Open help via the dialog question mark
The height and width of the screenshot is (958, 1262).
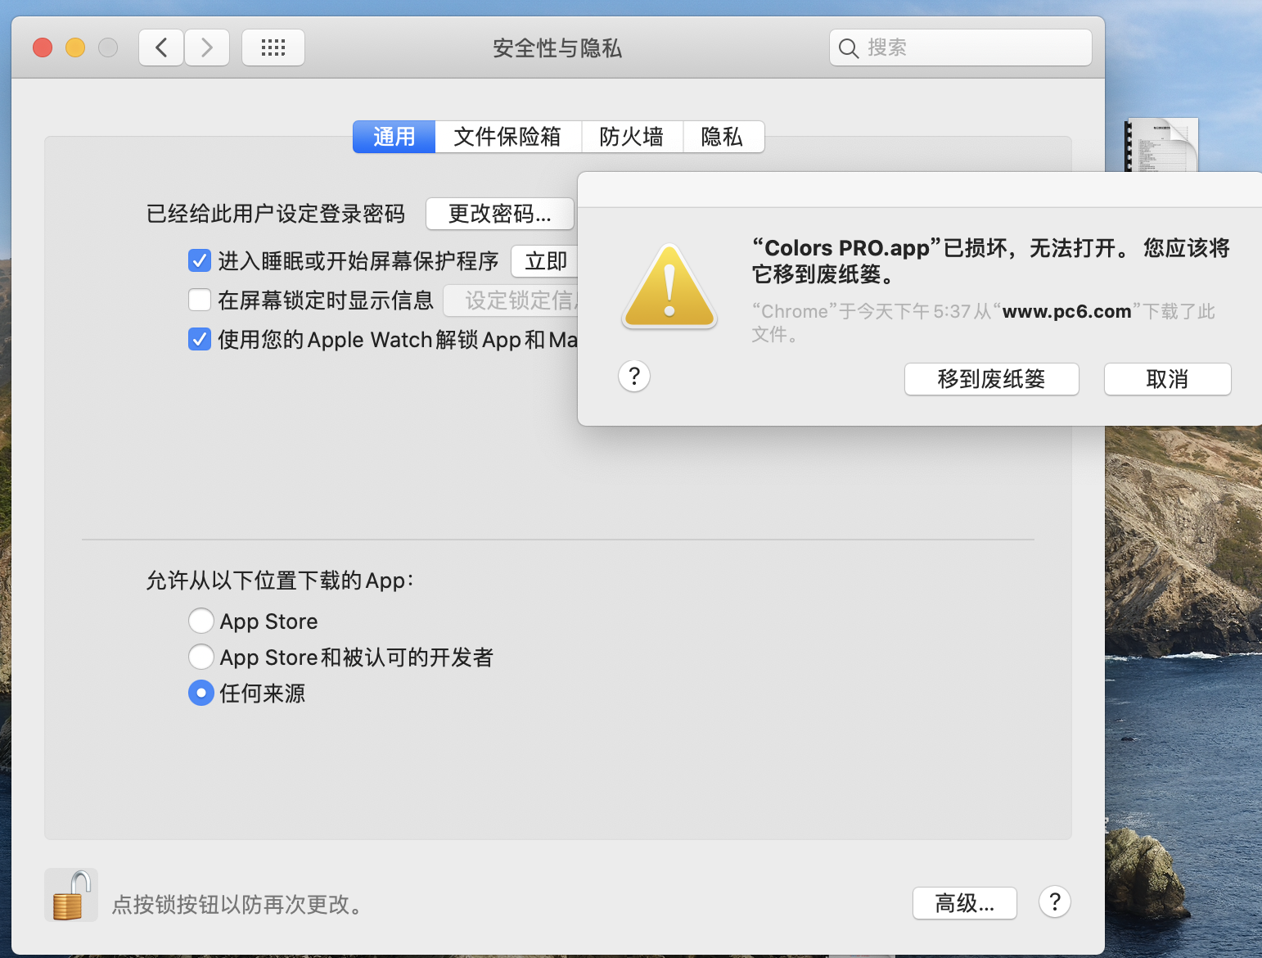[x=633, y=376]
